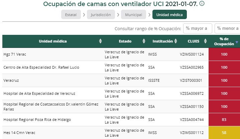Click red 100 cell for VZIMS001124
Screen dimensions: 240x139
pyautogui.click(x=224, y=54)
